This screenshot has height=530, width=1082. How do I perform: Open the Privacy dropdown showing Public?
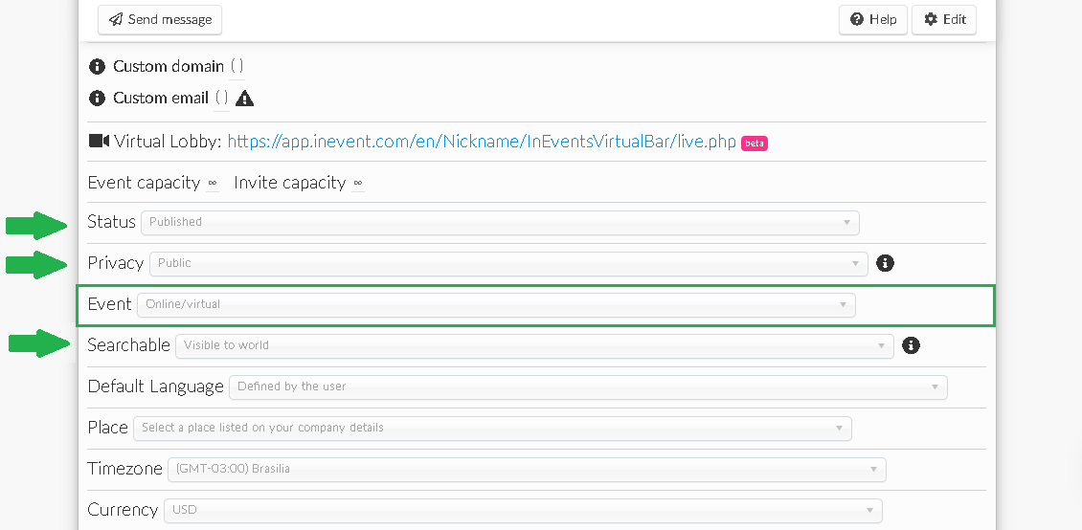[508, 263]
